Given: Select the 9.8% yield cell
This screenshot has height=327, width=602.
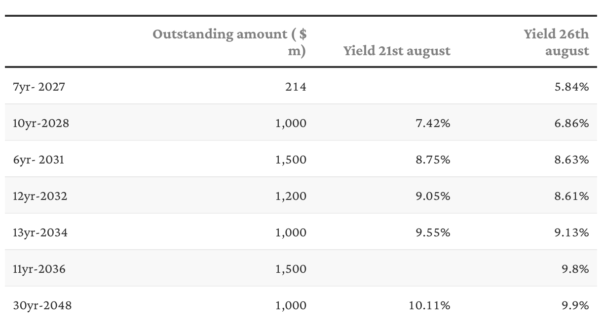Looking at the screenshot, I should [x=575, y=269].
